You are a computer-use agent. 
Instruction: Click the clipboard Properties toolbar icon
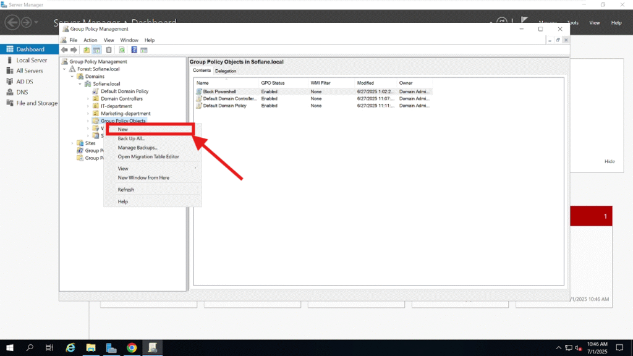[x=109, y=50]
